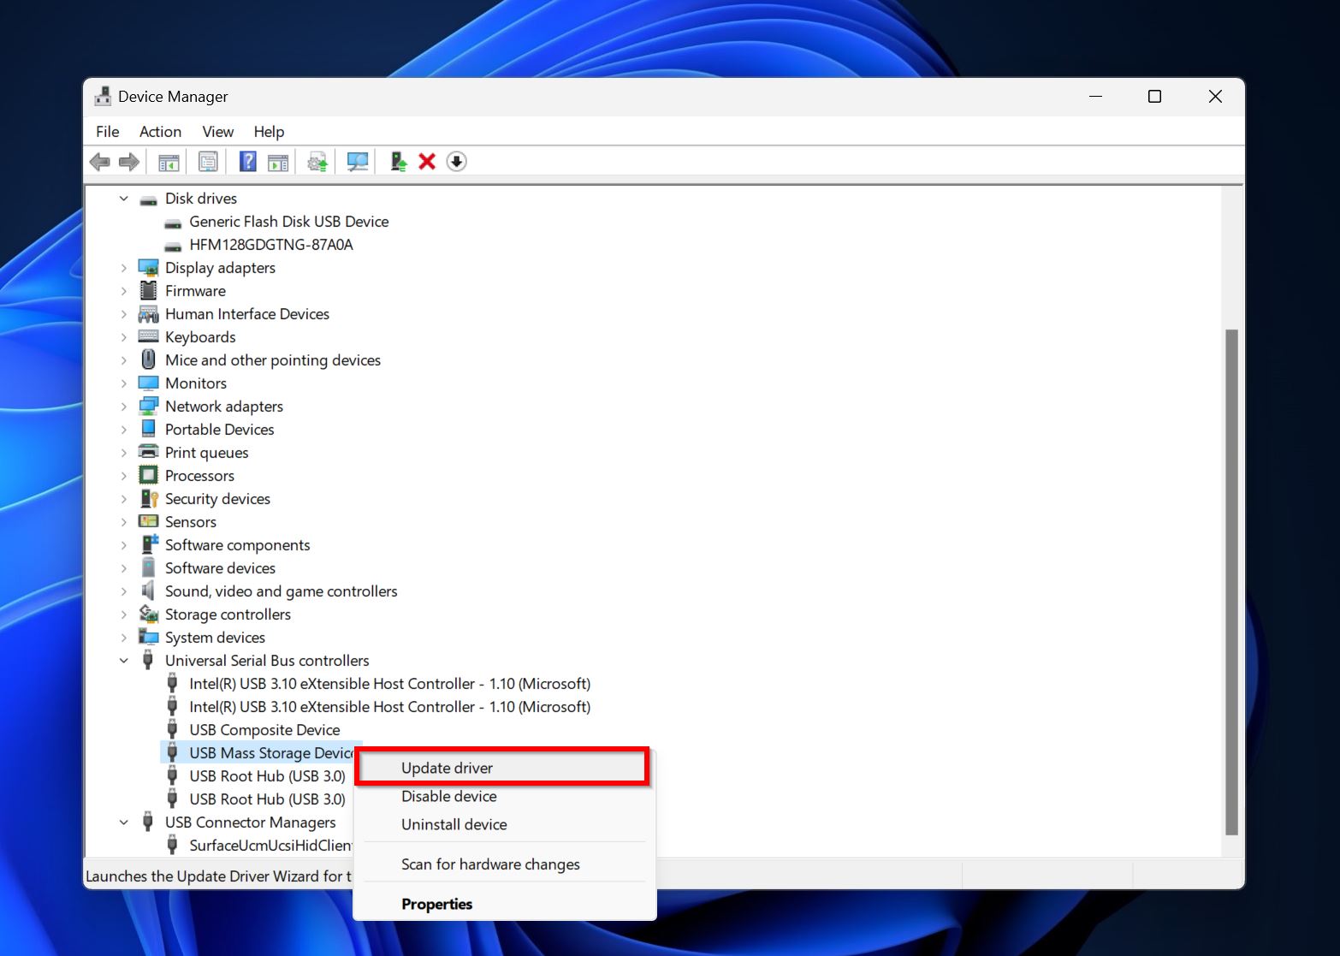Click the Security devices key icon
The image size is (1340, 956).
click(149, 499)
